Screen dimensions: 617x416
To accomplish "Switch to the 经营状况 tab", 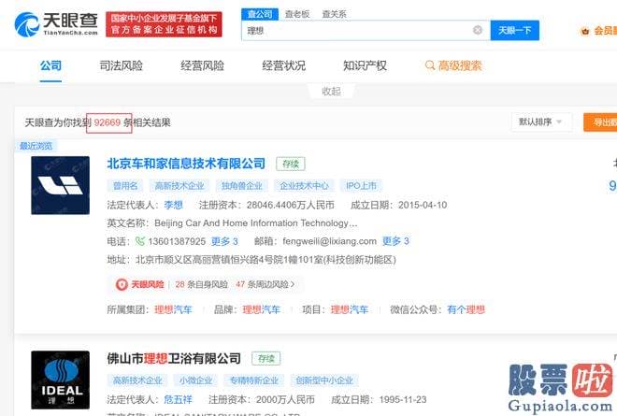I will point(283,65).
